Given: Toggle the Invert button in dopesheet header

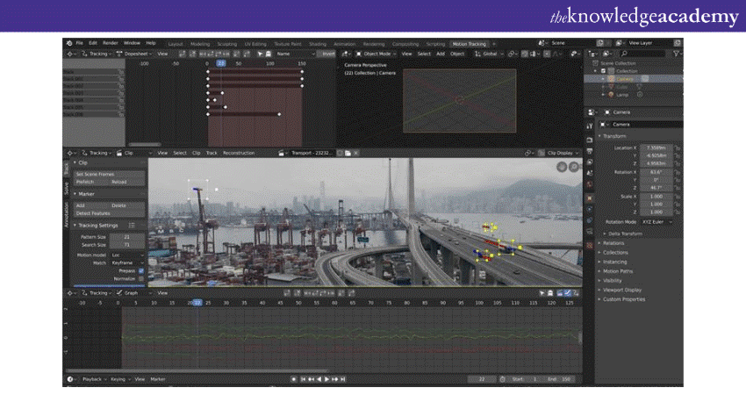Looking at the screenshot, I should pyautogui.click(x=327, y=54).
